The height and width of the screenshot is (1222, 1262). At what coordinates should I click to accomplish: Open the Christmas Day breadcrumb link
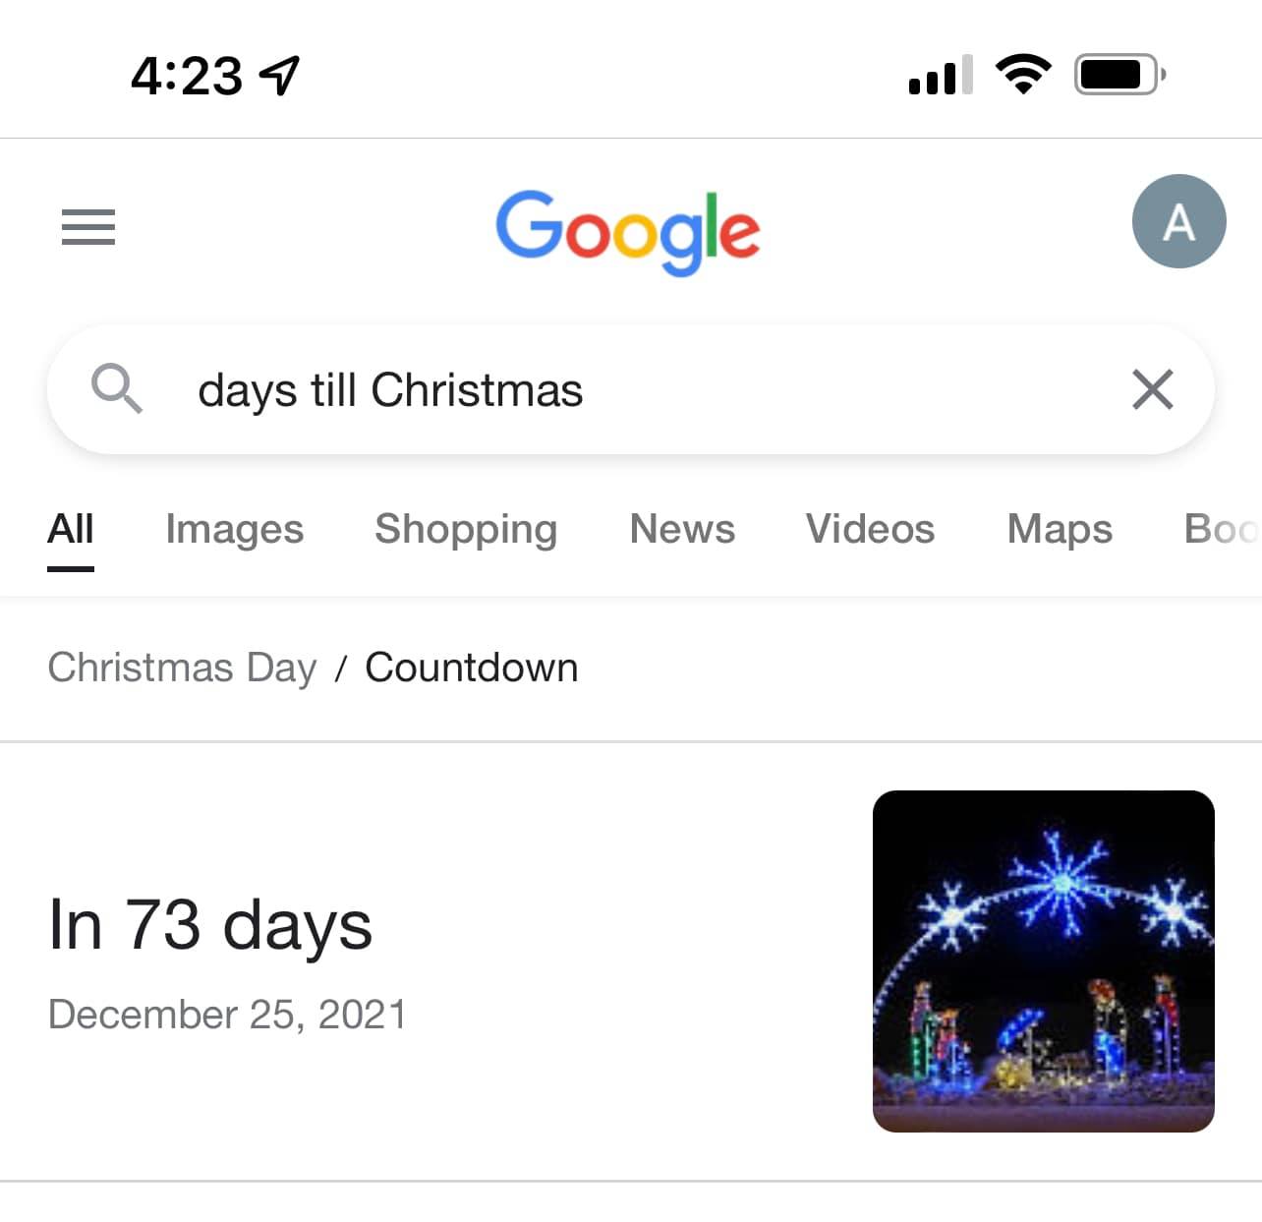tap(182, 668)
